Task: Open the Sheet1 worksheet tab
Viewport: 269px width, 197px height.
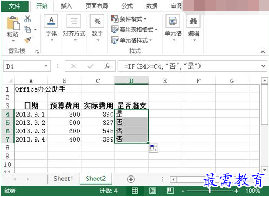Action: (x=63, y=179)
